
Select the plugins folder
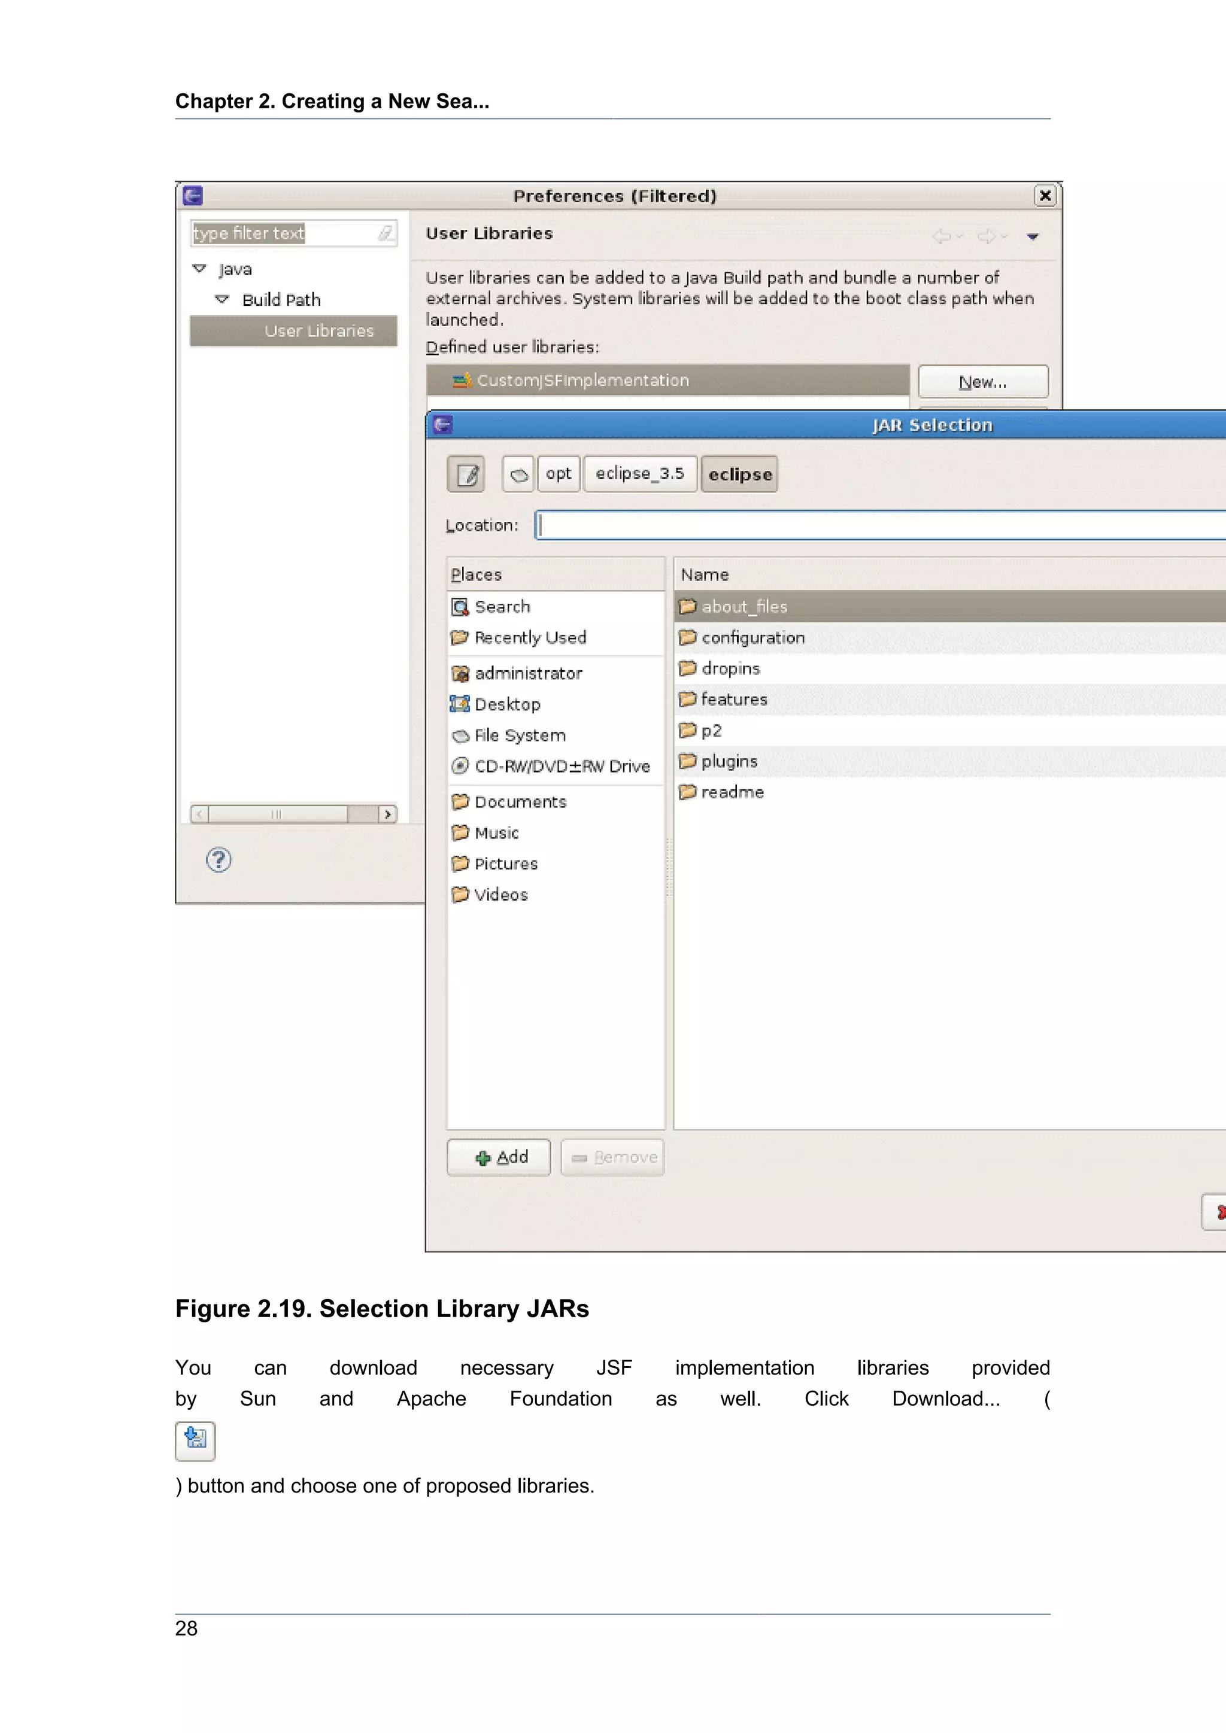click(949, 762)
